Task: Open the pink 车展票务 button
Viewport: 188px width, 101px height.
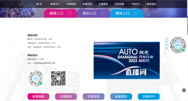Action: (x=66, y=96)
